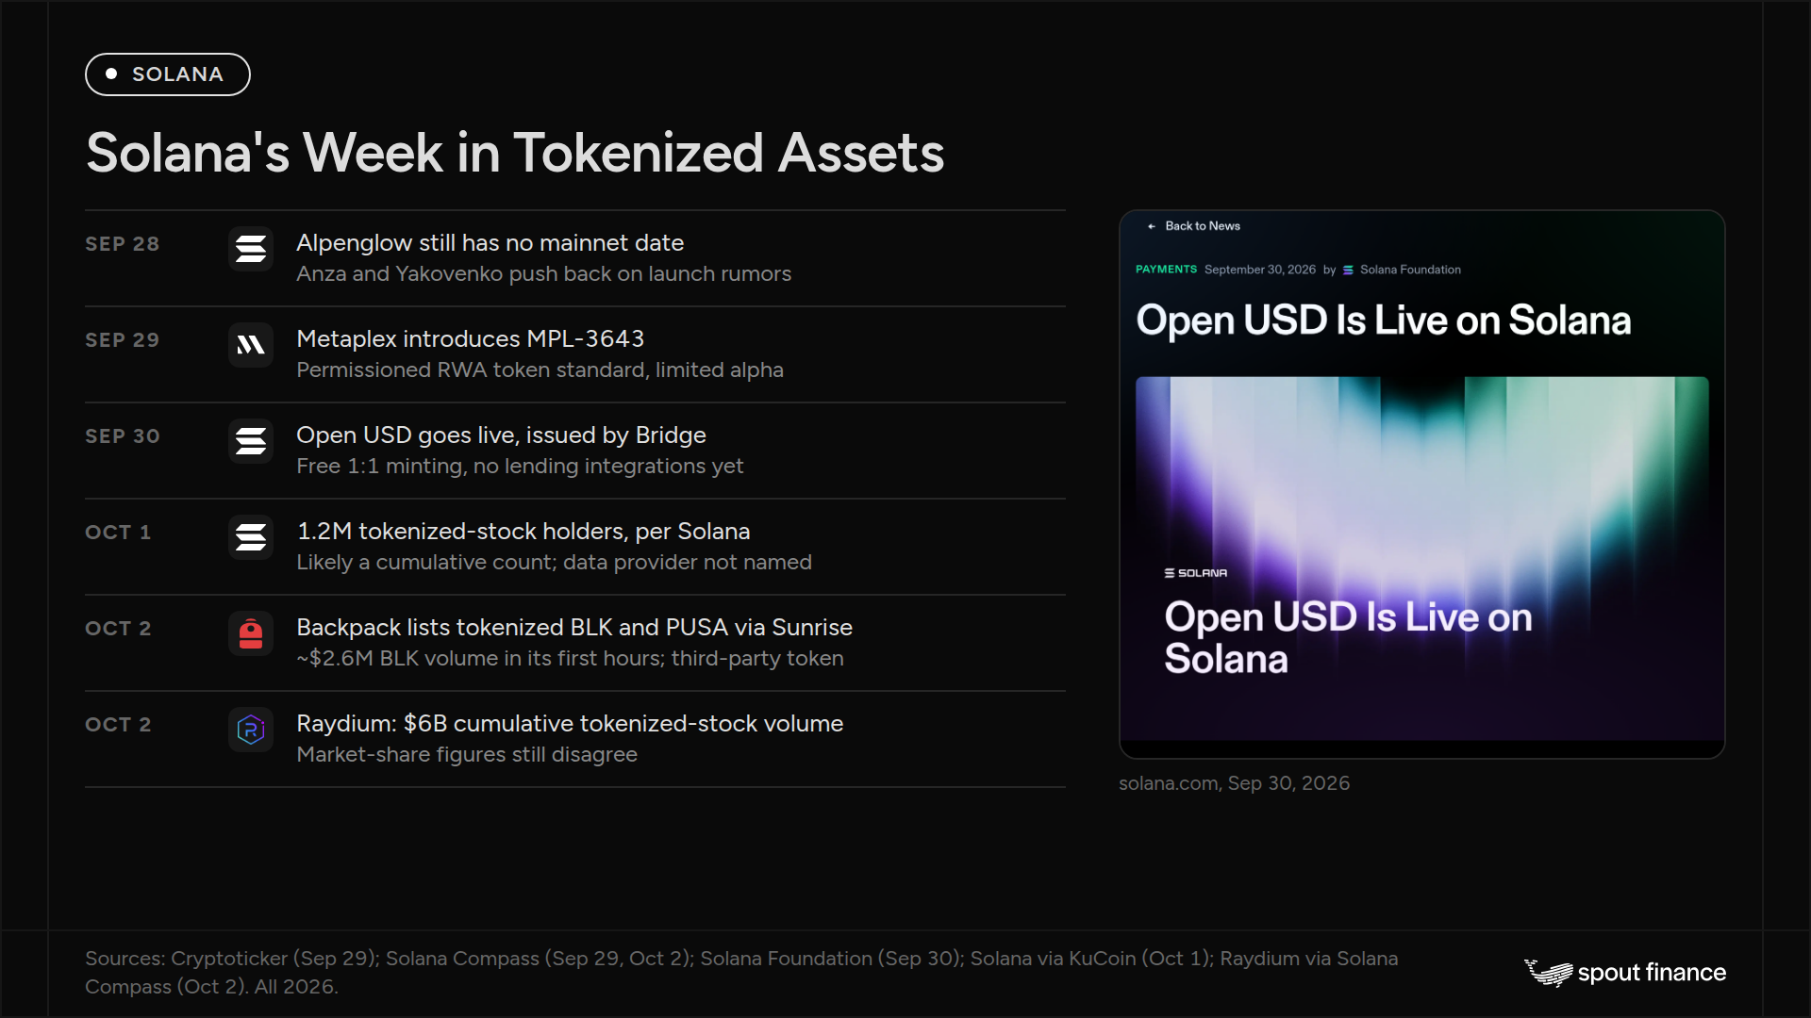Click ~$2.6M BLK volume subtitle
The height and width of the screenshot is (1018, 1811).
570,659
